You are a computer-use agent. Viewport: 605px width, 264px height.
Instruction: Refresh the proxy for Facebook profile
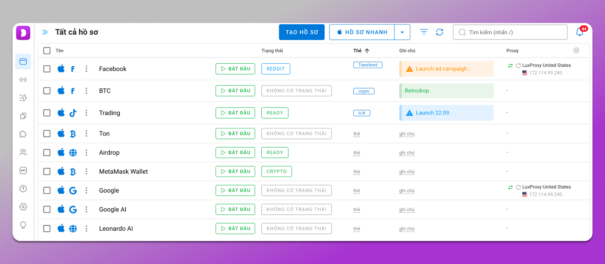pos(518,65)
